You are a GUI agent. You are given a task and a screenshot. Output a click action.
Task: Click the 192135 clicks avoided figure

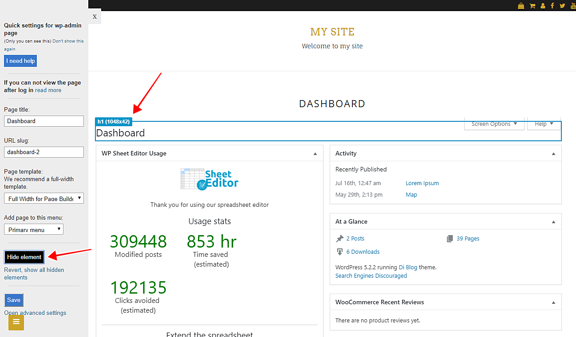(x=138, y=287)
